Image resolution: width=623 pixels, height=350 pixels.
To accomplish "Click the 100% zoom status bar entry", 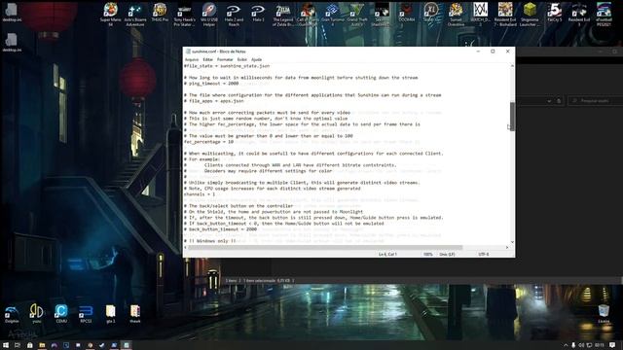I will pyautogui.click(x=428, y=254).
